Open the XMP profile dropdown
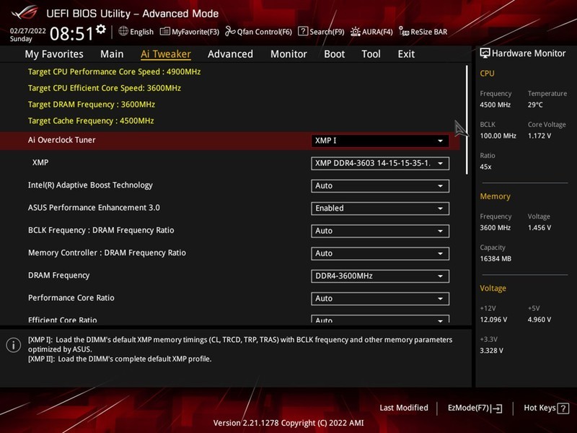577x433 pixels. pos(380,163)
